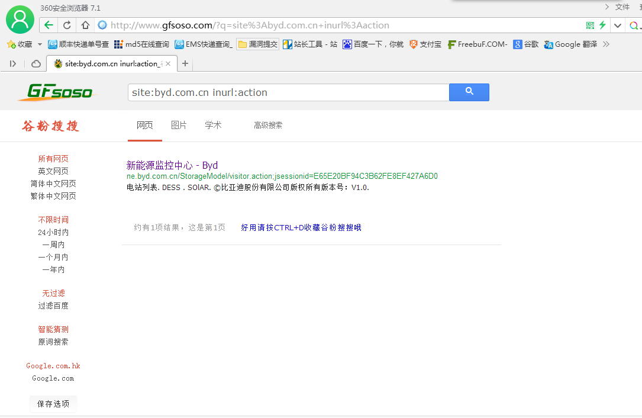Select 一个月内 time filter
Screen dimensions: 642x418
click(53, 257)
